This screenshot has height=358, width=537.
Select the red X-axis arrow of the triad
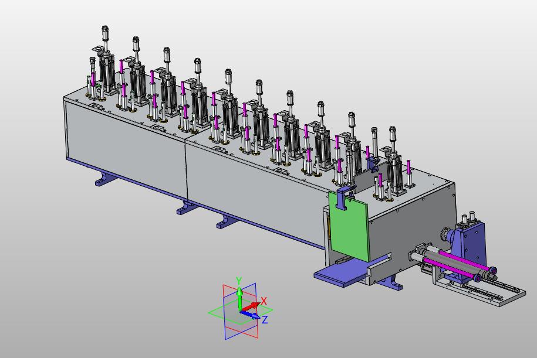(251, 306)
